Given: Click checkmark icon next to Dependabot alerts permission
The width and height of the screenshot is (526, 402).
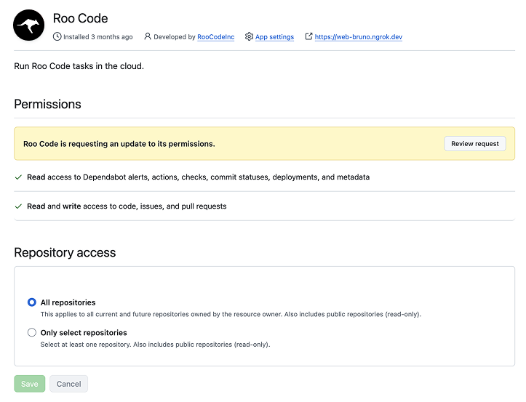Looking at the screenshot, I should [x=18, y=177].
